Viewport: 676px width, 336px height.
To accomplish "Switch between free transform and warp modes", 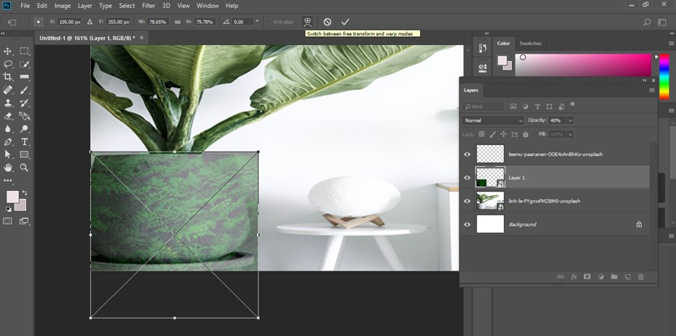I will tap(307, 22).
